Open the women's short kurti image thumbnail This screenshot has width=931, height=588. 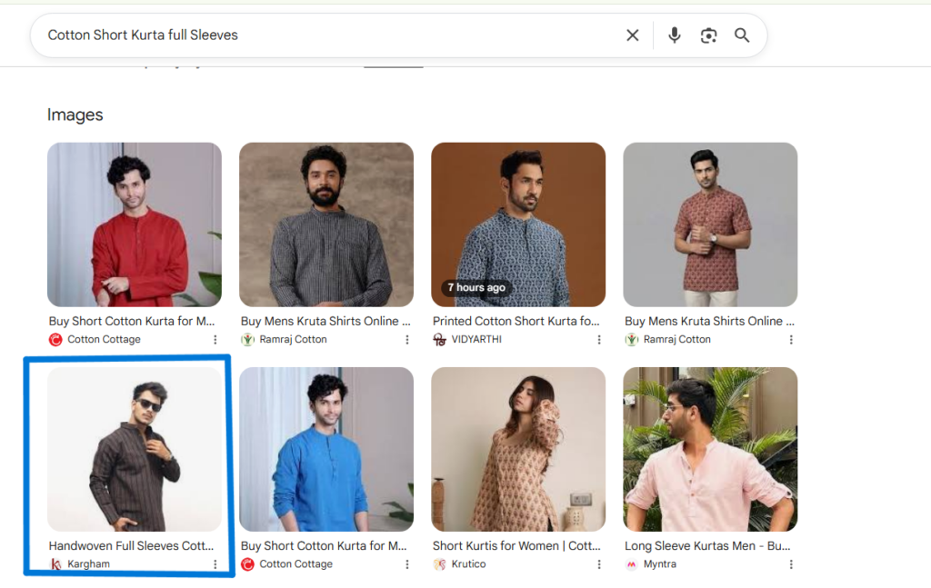(518, 449)
